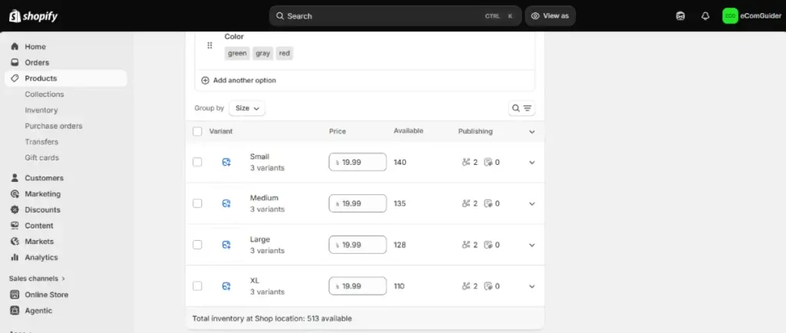Click the View as button
The image size is (786, 333).
tap(550, 16)
